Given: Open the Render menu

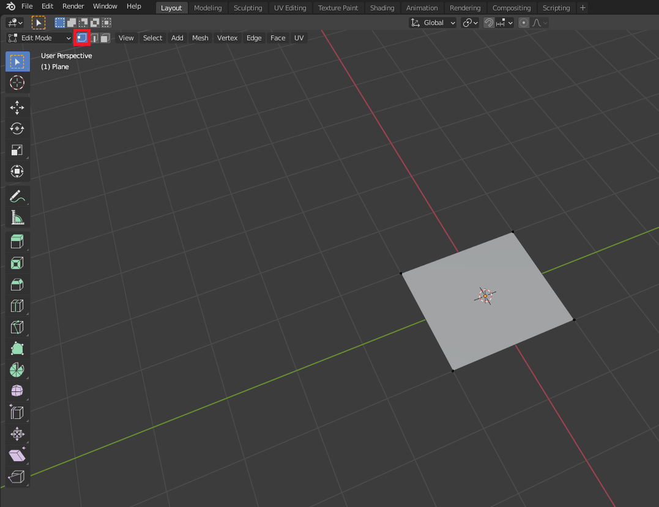Looking at the screenshot, I should pyautogui.click(x=73, y=6).
